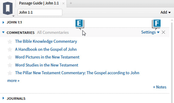The image size is (174, 103).
Task: Collapse the COMMENTARIES section
Action: (x=3, y=32)
